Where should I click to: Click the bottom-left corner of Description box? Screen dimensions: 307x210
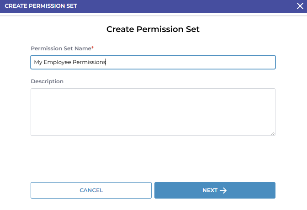pyautogui.click(x=32, y=134)
